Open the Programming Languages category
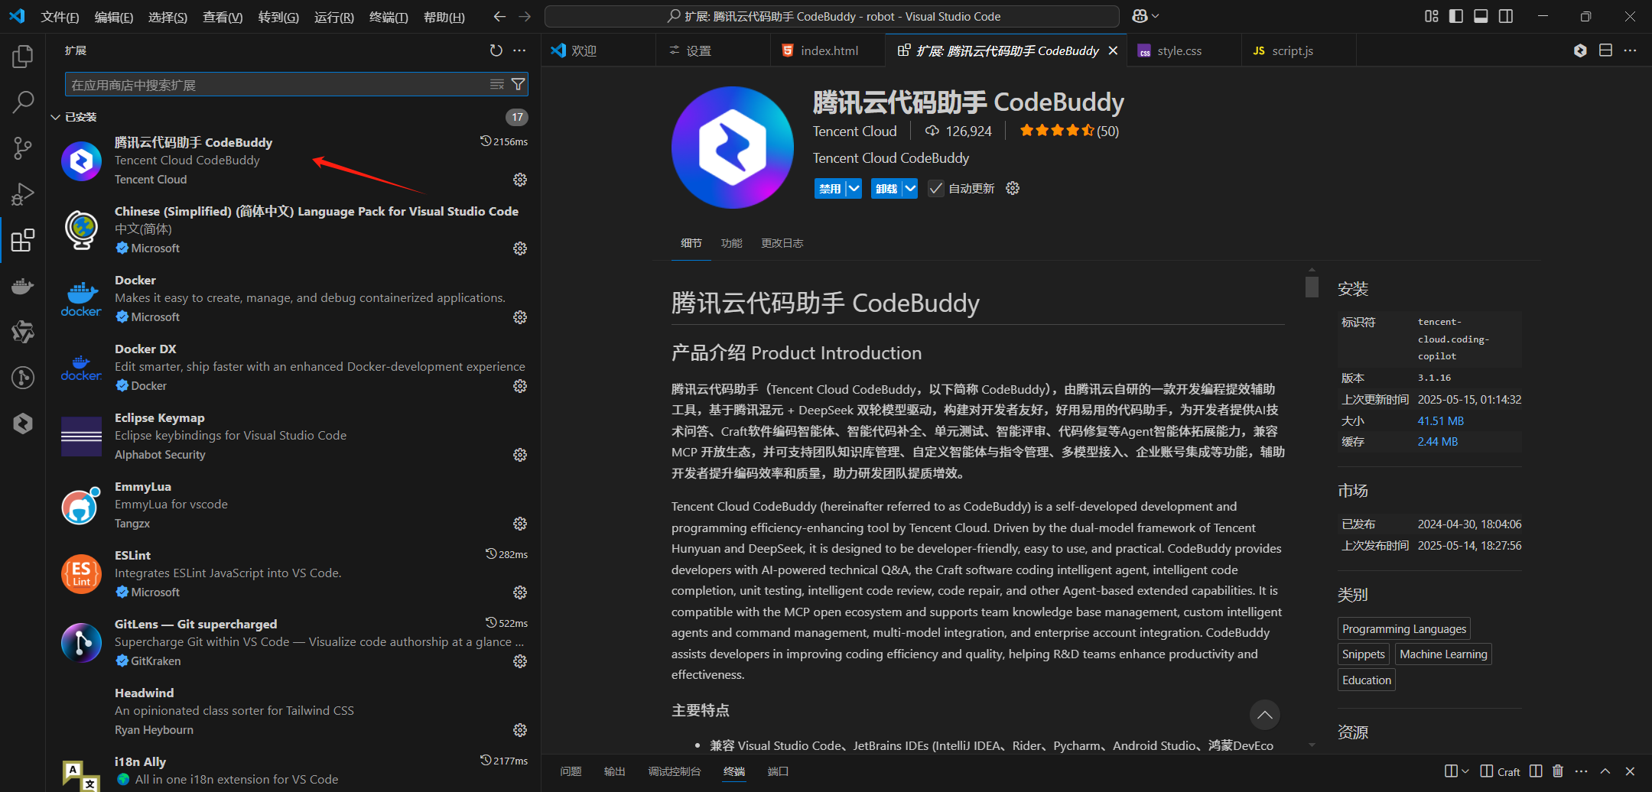This screenshot has height=792, width=1652. [1404, 629]
